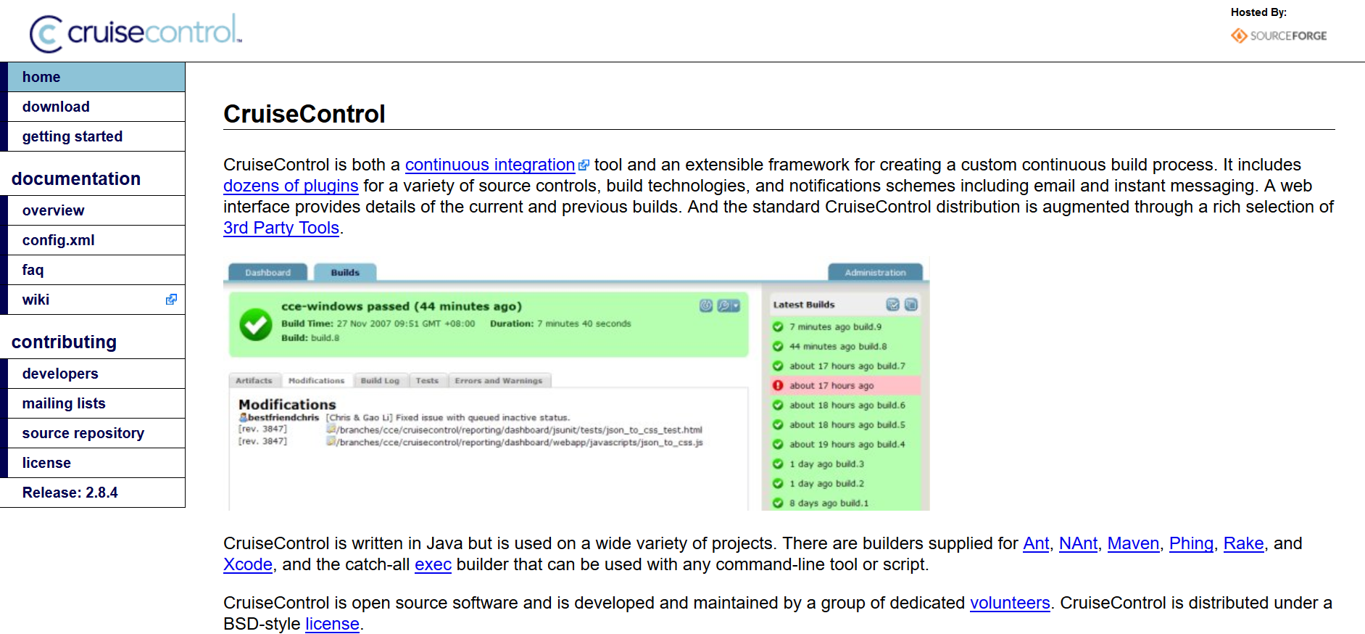Open the Xcode builder link
Screen dimensions: 1365x634
(x=248, y=565)
